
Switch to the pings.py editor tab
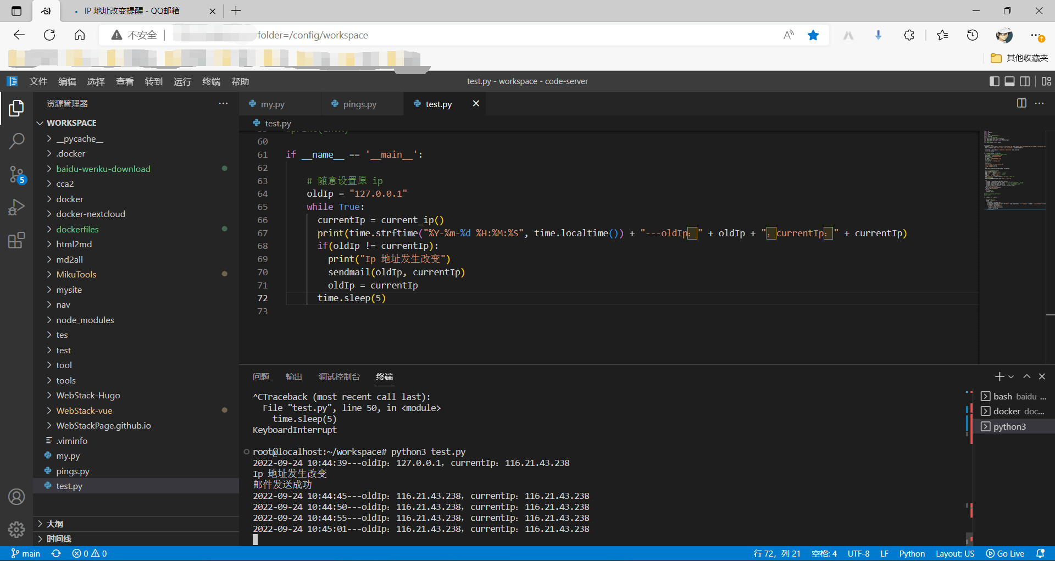(x=359, y=104)
